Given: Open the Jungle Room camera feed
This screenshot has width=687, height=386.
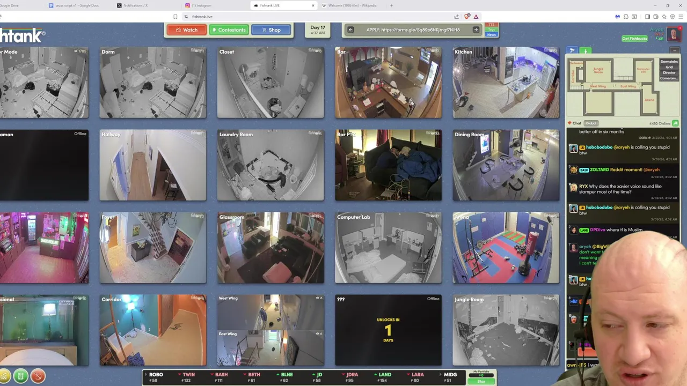Looking at the screenshot, I should click(506, 330).
